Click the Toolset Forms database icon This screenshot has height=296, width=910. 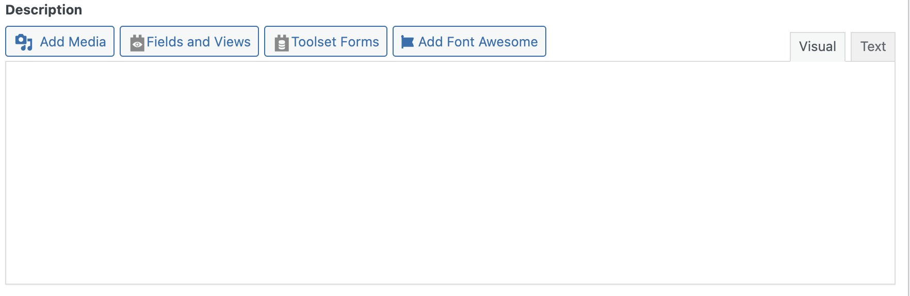tap(281, 43)
